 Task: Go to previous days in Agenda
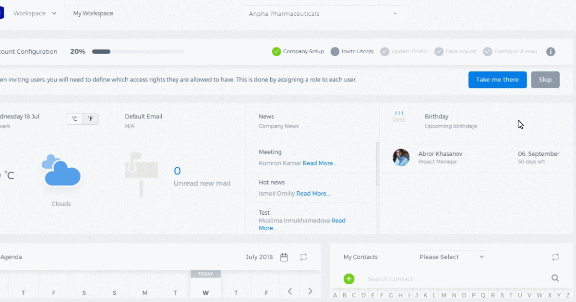pos(290,291)
